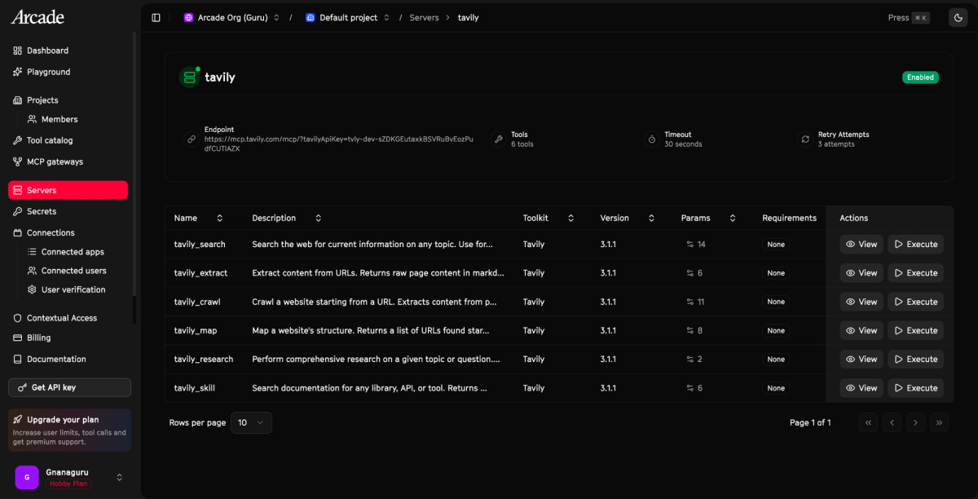
Task: View the tavily_extract tool
Action: coord(861,273)
